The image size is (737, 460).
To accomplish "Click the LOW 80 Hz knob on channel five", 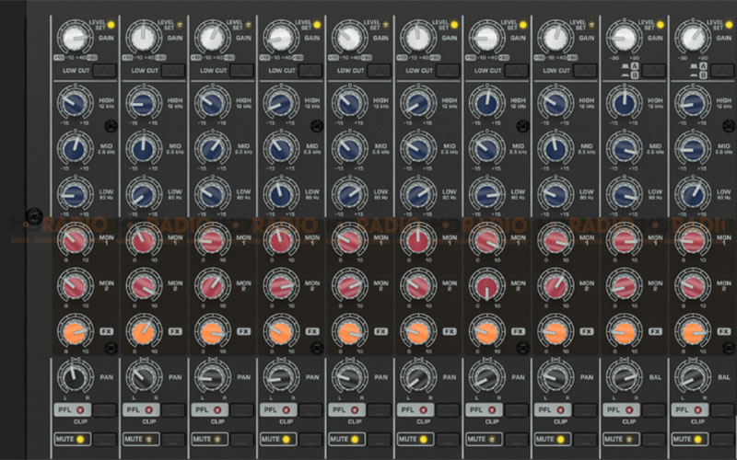I will (x=348, y=193).
